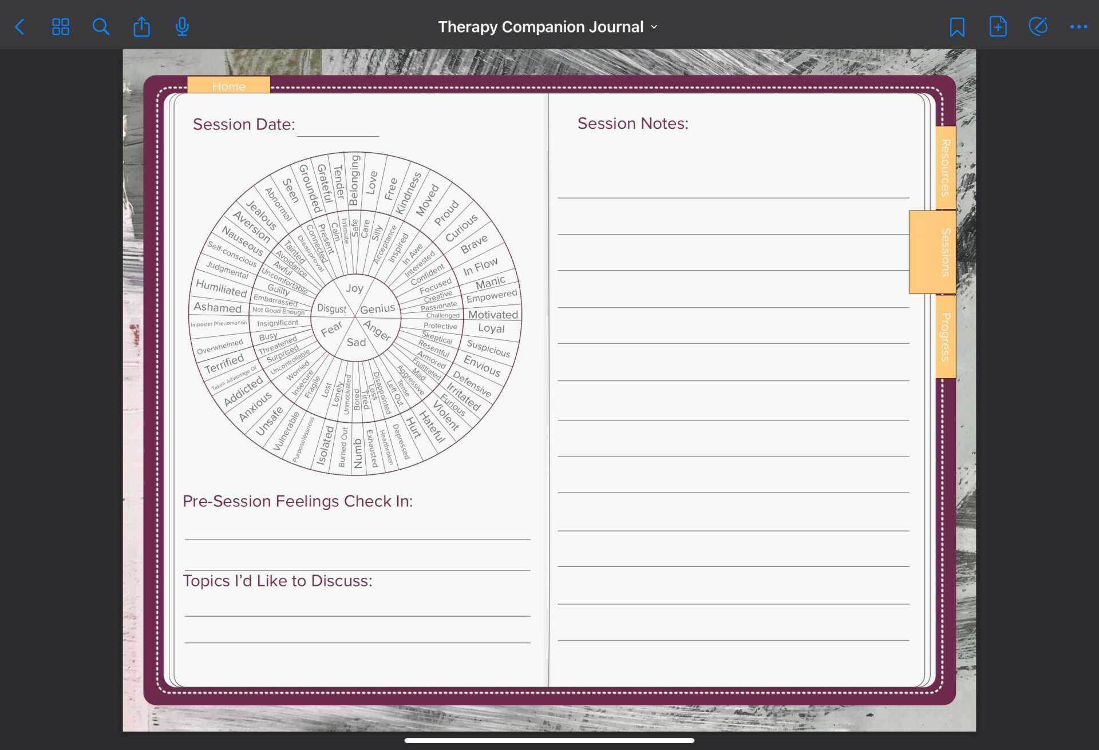This screenshot has height=750, width=1099.
Task: Jump to the Progress side tab
Action: [946, 336]
